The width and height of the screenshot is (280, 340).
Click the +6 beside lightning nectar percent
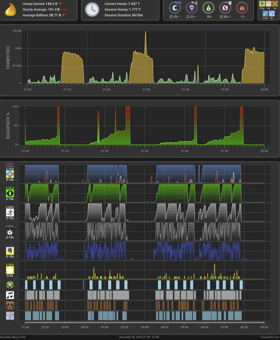(x=230, y=17)
